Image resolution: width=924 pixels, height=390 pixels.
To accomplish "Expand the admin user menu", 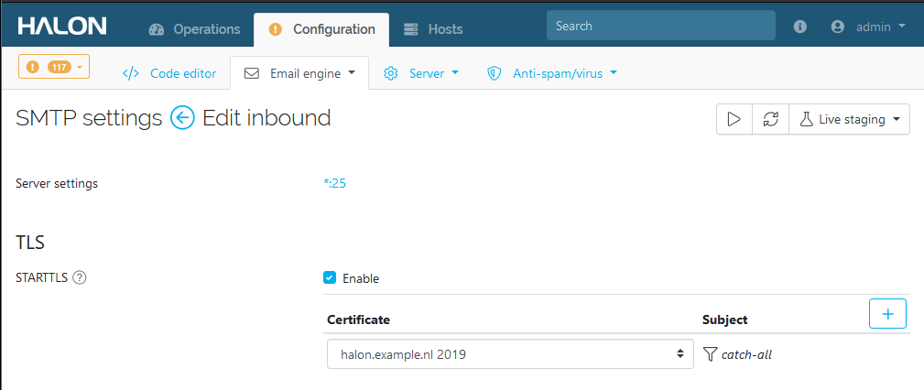I will point(867,27).
